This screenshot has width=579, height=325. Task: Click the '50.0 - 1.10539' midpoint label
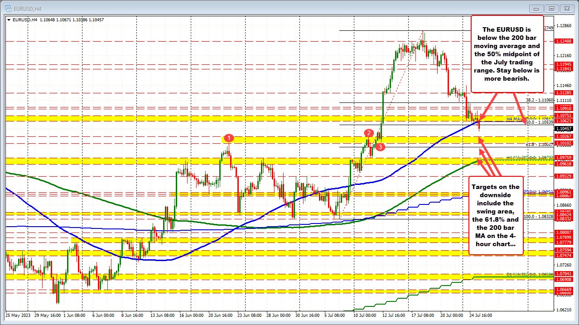[x=539, y=122]
